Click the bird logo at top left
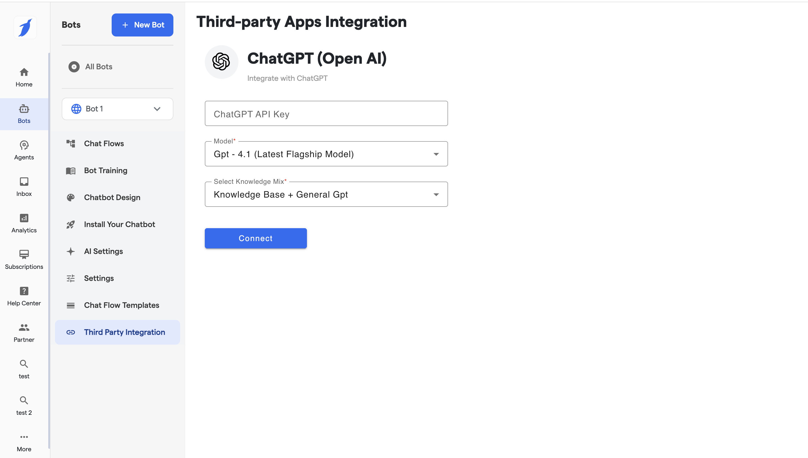Image resolution: width=808 pixels, height=458 pixels. click(x=25, y=28)
